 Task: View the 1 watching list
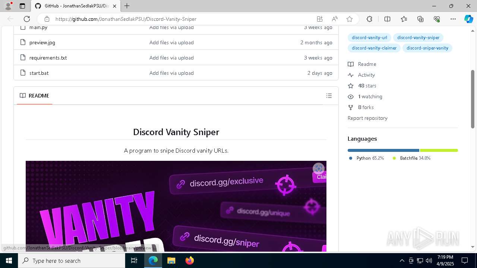(365, 96)
